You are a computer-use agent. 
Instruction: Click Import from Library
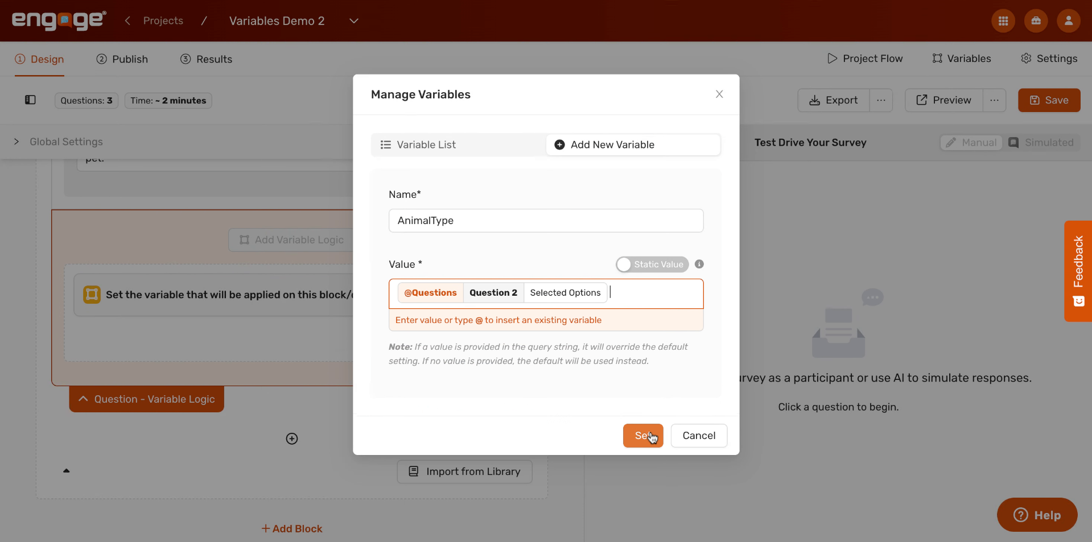[465, 471]
